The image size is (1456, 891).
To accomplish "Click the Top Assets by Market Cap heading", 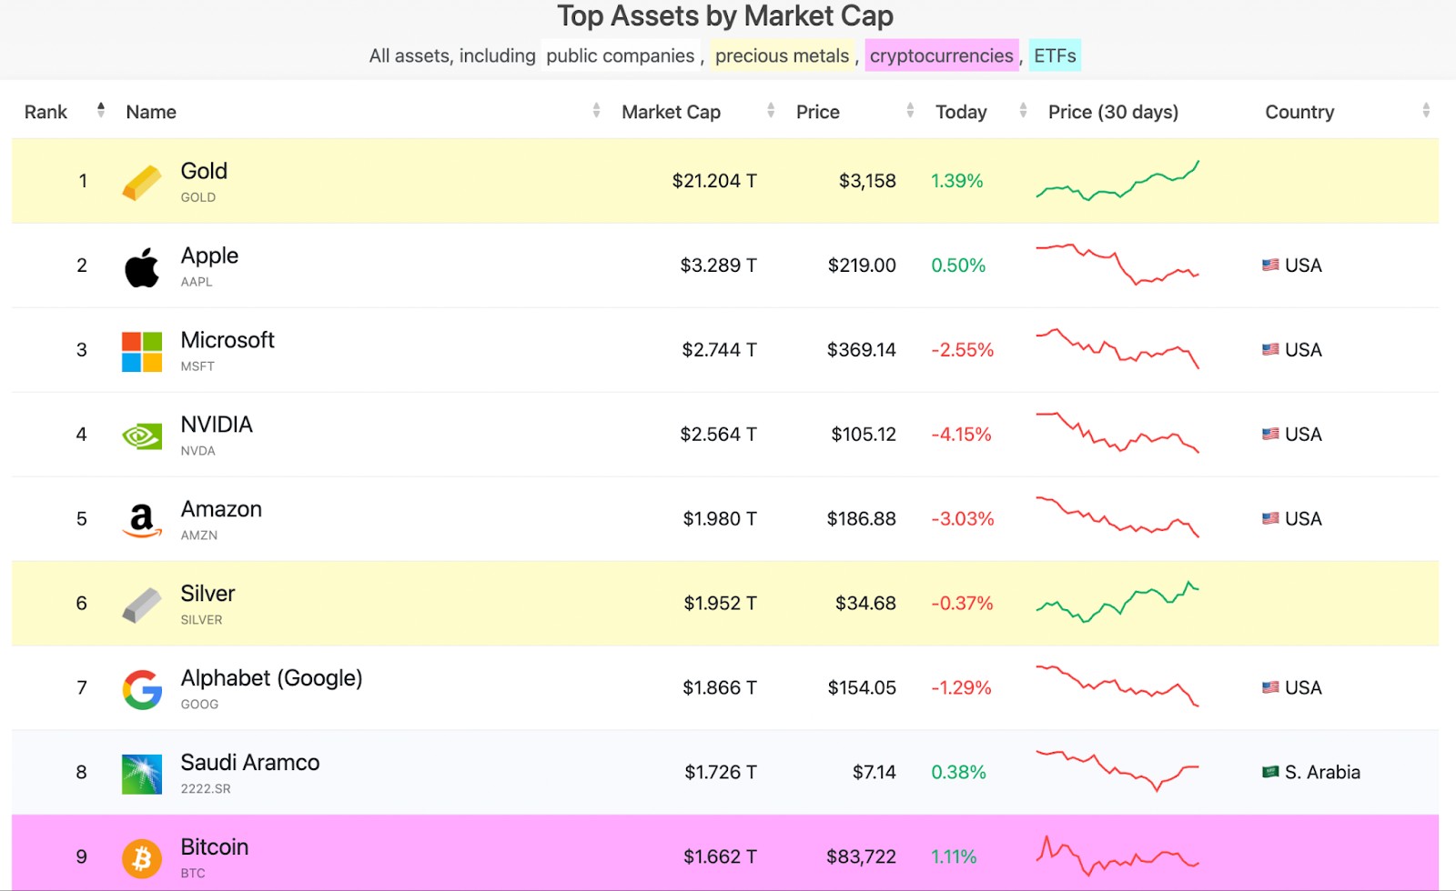I will (x=725, y=15).
